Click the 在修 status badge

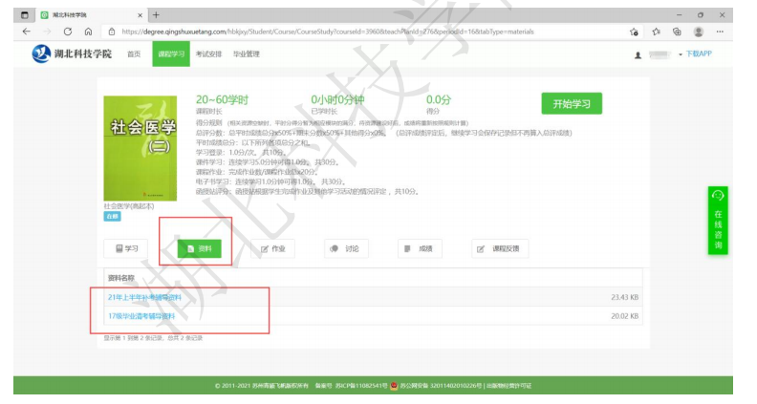112,216
